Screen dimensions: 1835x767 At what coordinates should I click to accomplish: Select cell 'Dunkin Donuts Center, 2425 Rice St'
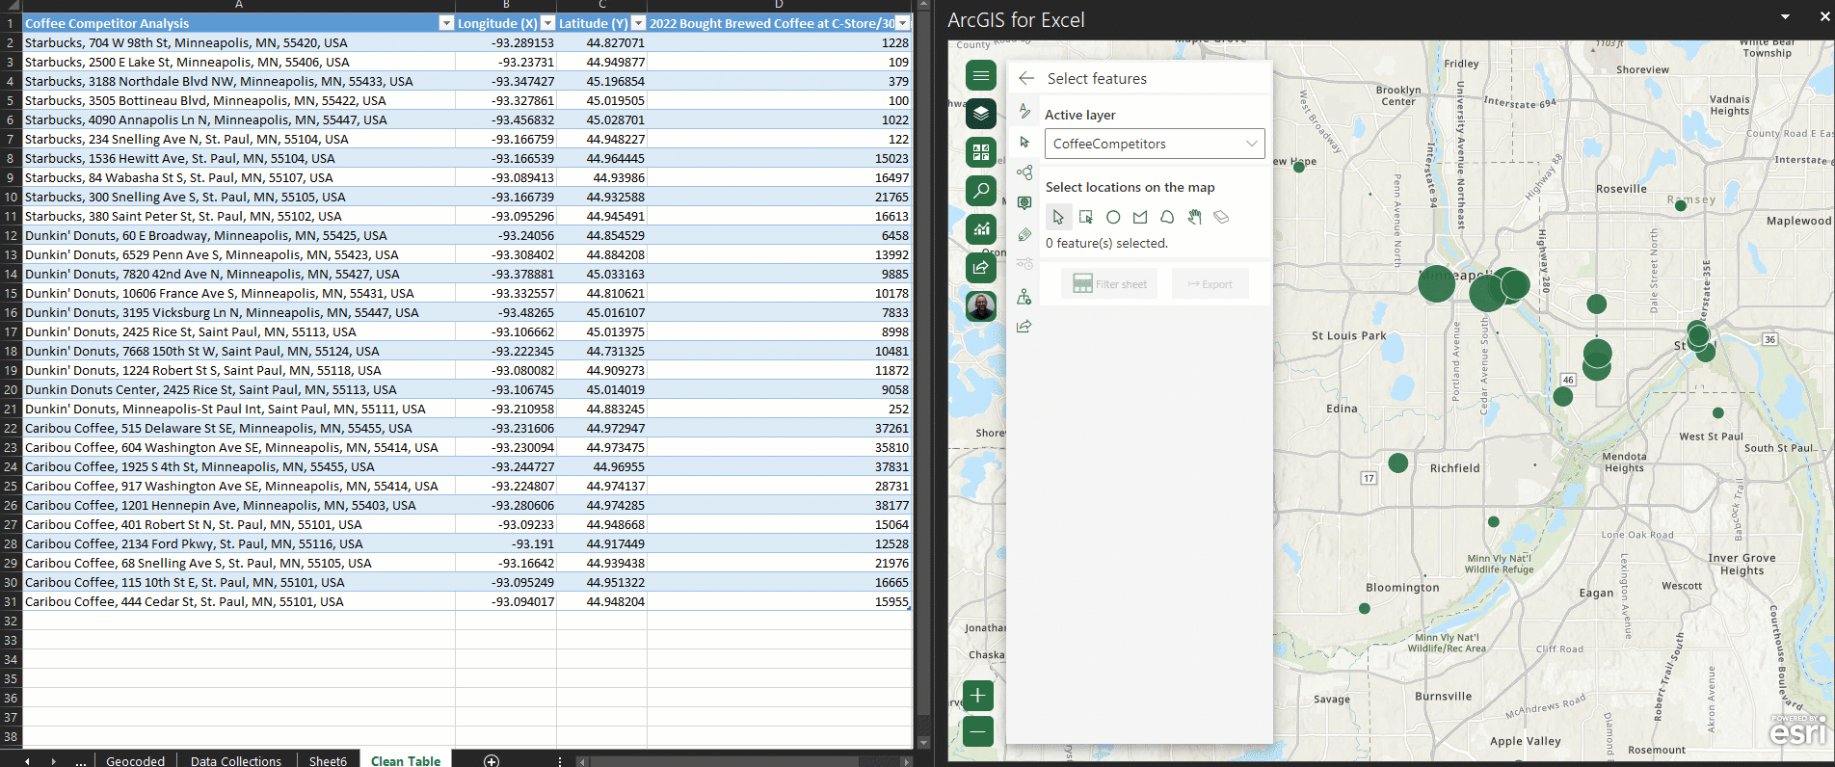click(239, 389)
